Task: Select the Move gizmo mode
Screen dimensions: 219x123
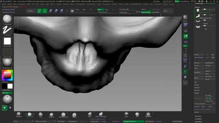Action: pos(50,11)
